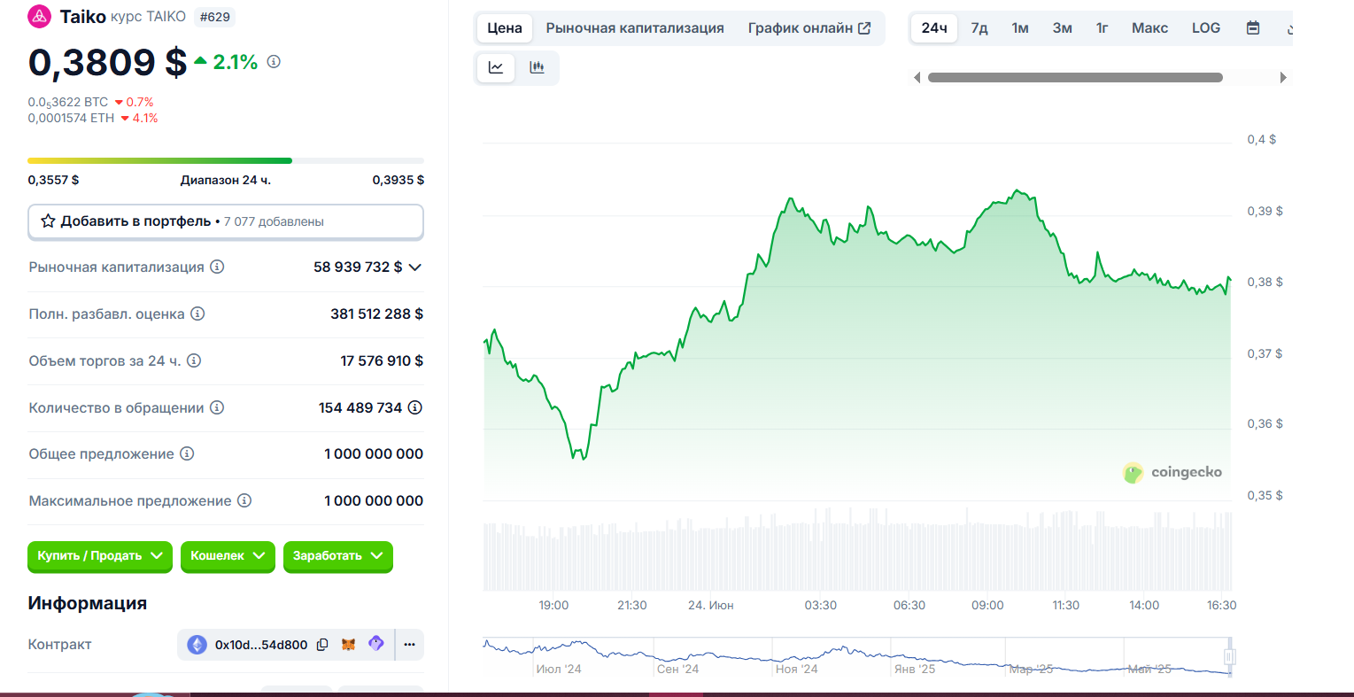This screenshot has width=1354, height=697.
Task: Click the 0,3557 $ daily low value
Action: point(53,180)
